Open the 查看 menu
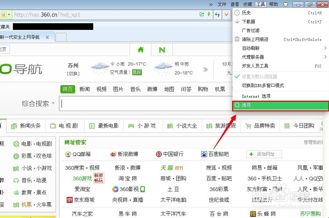This screenshot has width=329, height=218. [x=235, y=4]
